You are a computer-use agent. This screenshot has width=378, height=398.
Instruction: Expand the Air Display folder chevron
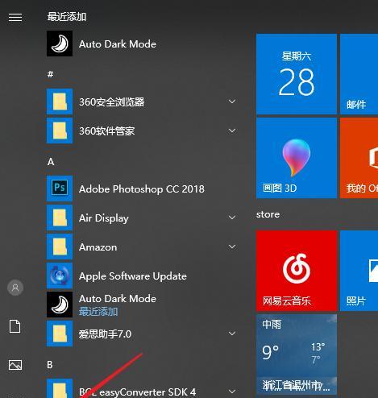[232, 218]
